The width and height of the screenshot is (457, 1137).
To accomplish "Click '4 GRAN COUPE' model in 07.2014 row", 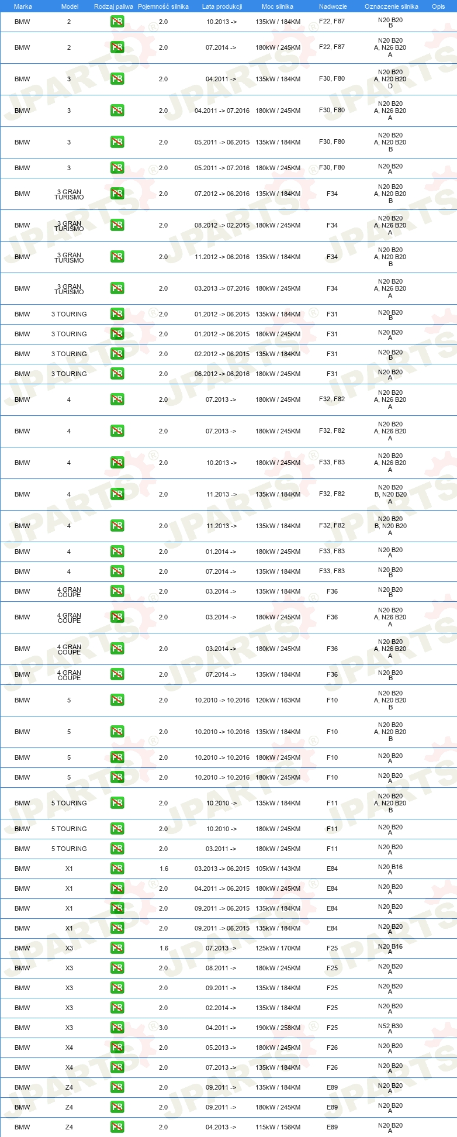I will (x=69, y=675).
